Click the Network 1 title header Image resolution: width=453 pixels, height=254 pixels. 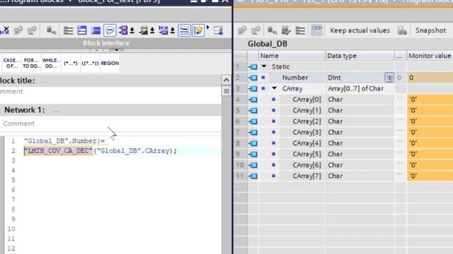(25, 110)
